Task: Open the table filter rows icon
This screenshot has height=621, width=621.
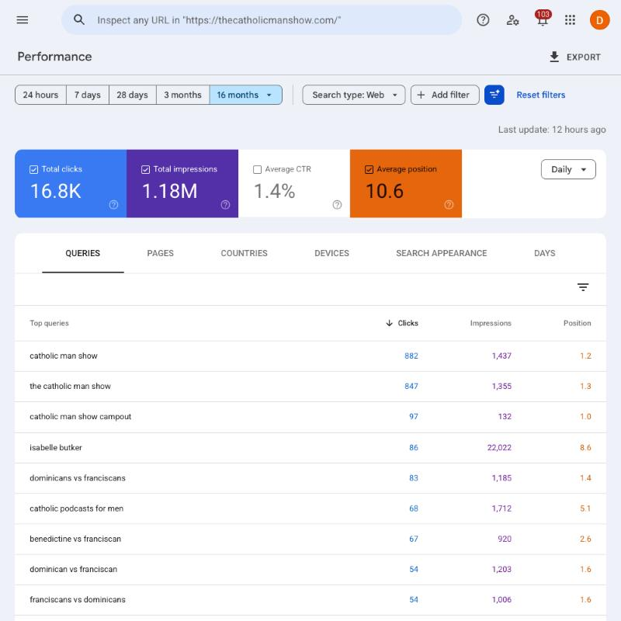Action: pyautogui.click(x=583, y=287)
